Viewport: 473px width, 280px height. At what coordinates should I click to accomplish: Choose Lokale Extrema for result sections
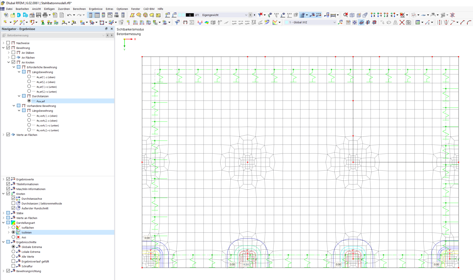pos(13,251)
